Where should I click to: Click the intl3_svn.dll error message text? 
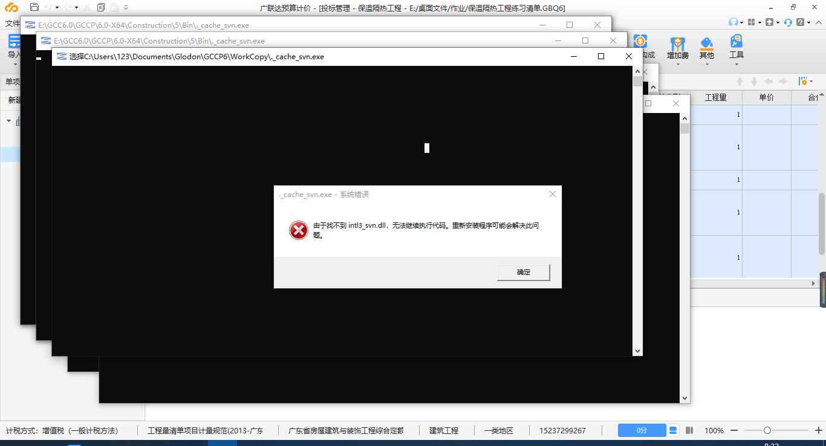(x=426, y=230)
